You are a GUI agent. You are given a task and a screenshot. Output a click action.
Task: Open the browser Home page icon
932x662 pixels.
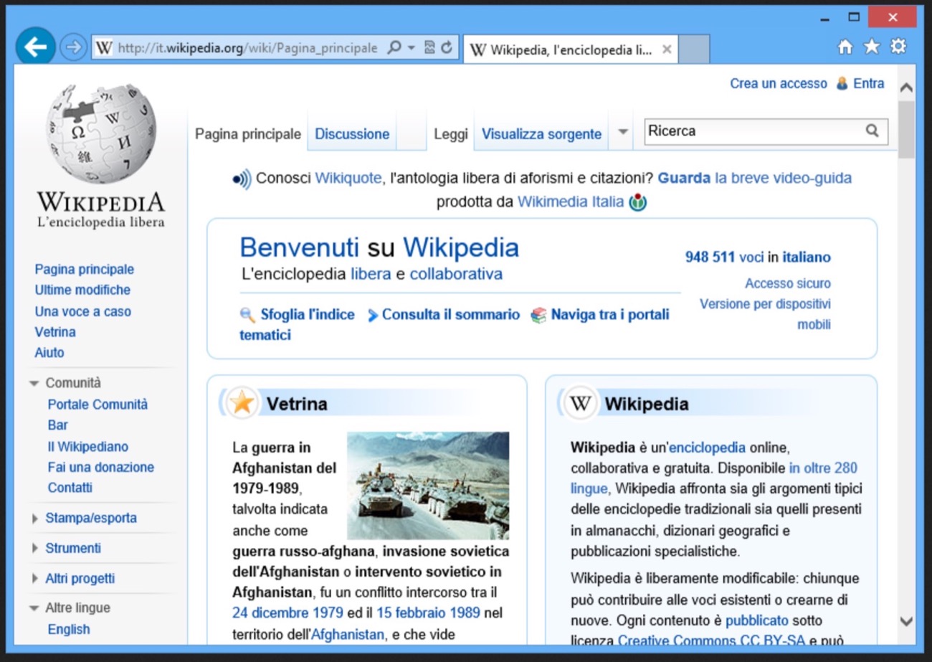[x=846, y=47]
